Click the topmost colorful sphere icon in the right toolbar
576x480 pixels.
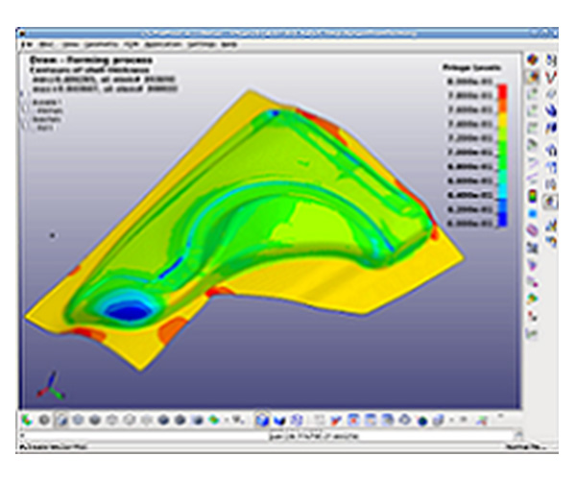point(532,60)
